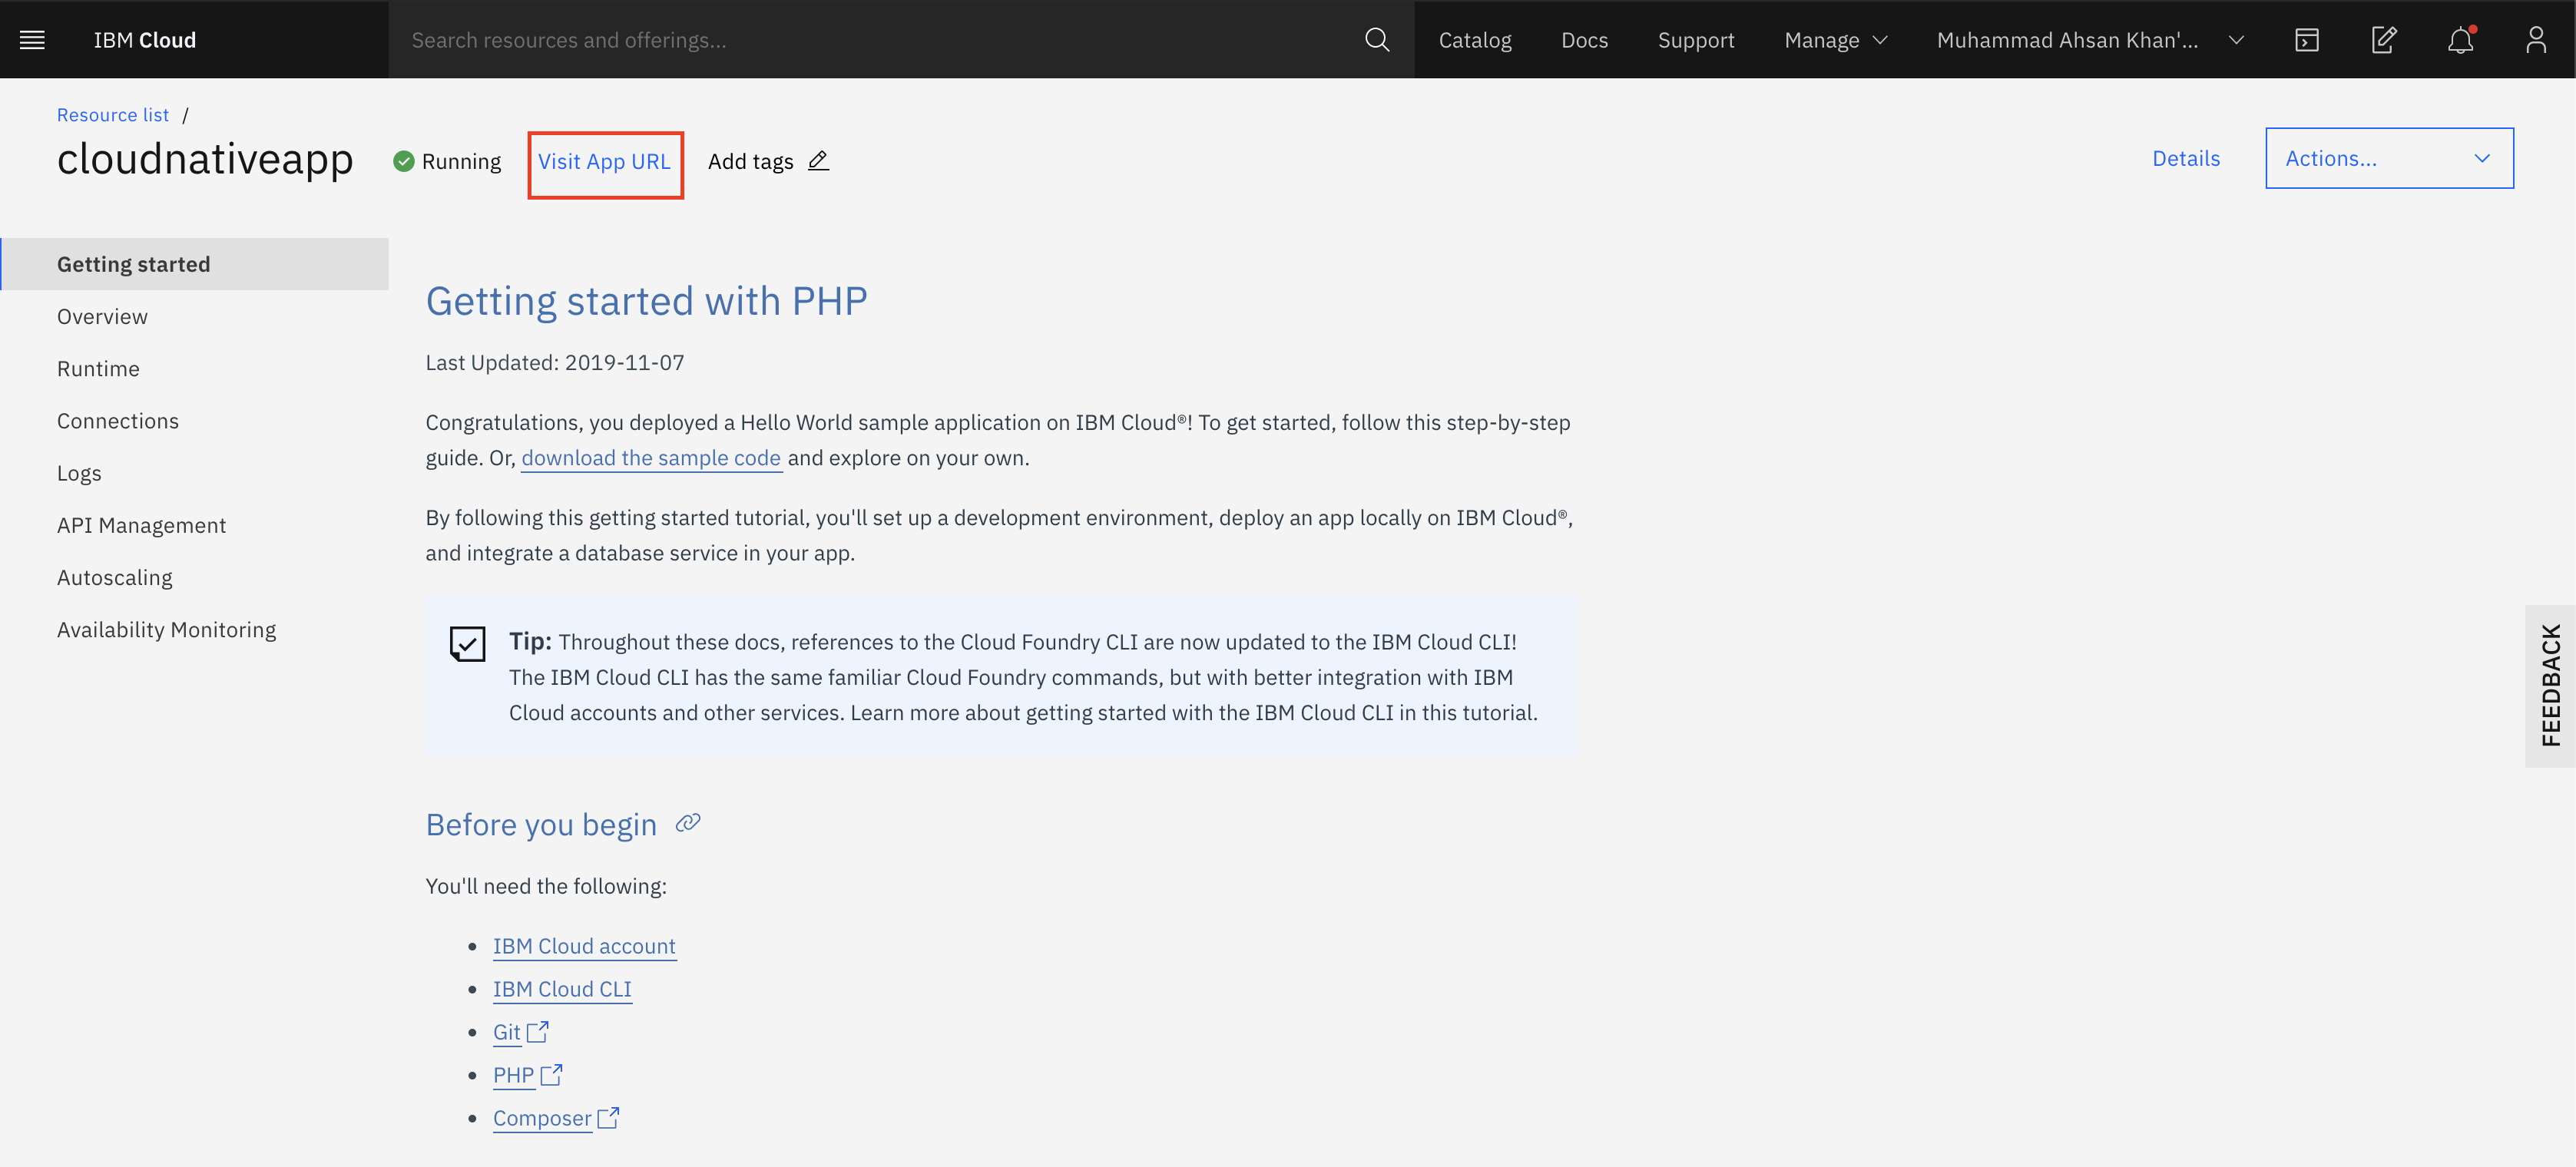The image size is (2576, 1167).
Task: Click the cost estimator edit icon
Action: coord(2383,40)
